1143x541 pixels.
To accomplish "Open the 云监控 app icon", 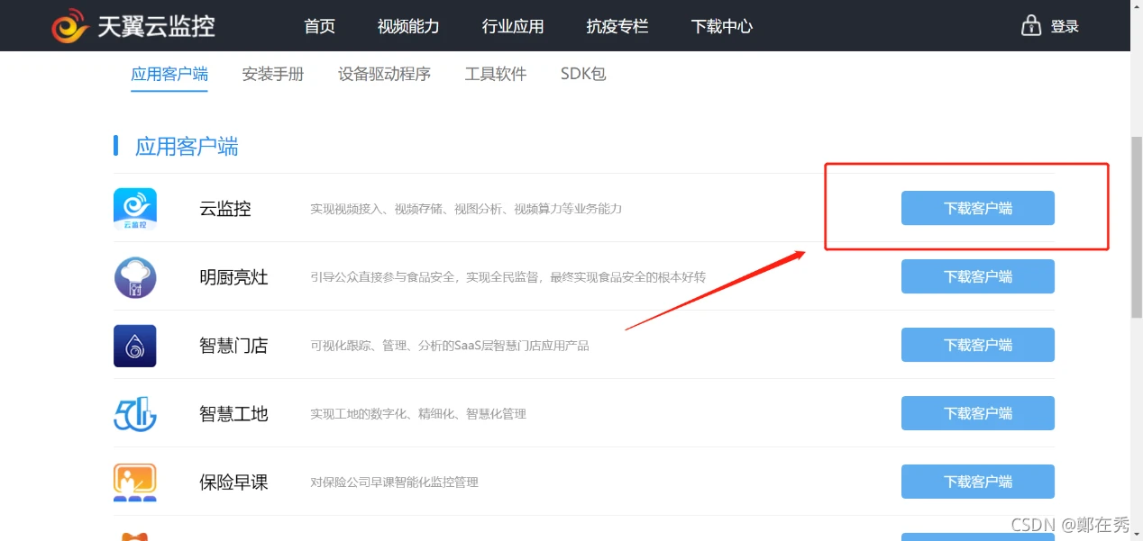I will (135, 209).
